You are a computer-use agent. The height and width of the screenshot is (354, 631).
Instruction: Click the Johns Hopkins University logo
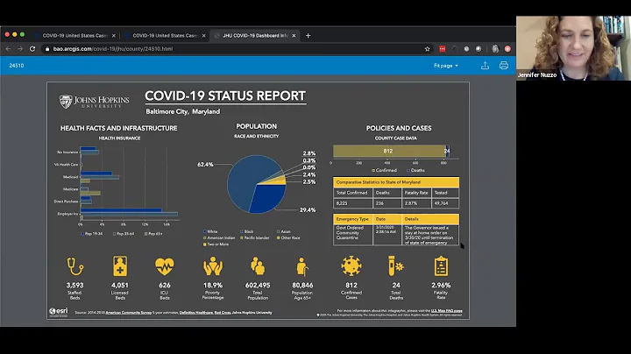click(x=94, y=102)
